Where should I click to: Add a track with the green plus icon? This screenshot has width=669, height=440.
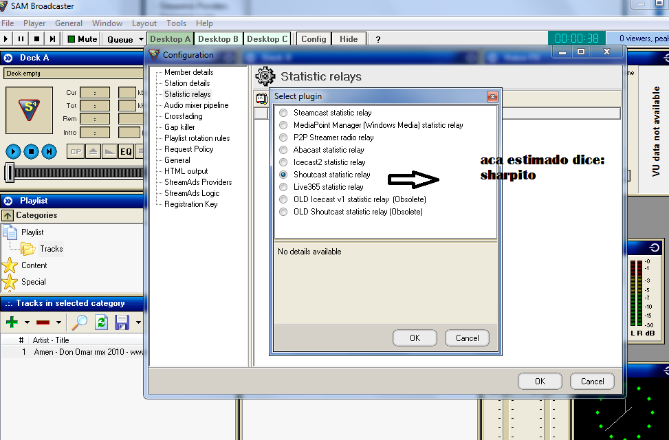(11, 321)
